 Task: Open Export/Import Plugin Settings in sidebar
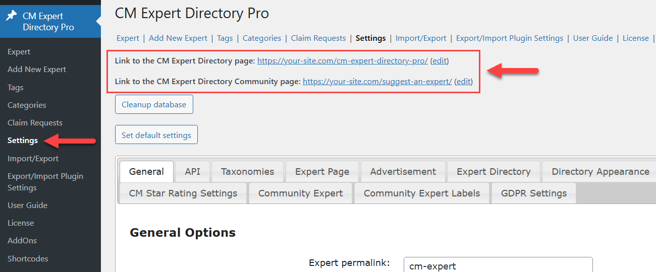click(x=45, y=182)
